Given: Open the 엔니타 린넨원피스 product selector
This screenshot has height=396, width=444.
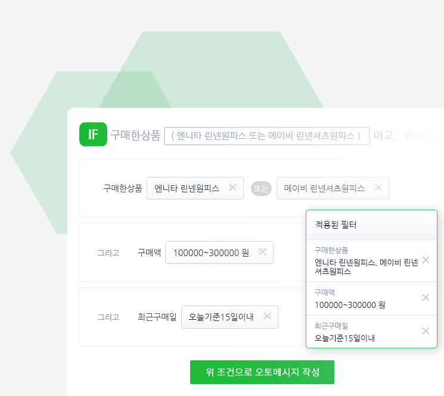Looking at the screenshot, I should coord(187,188).
